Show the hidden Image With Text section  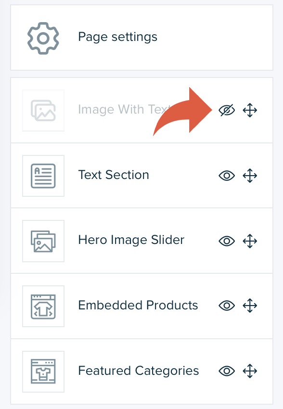(x=227, y=110)
